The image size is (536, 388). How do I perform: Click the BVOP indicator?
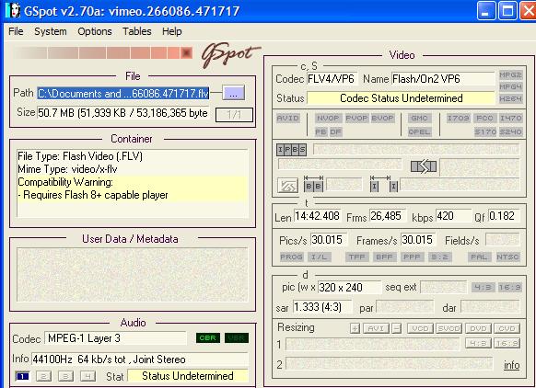pos(382,118)
